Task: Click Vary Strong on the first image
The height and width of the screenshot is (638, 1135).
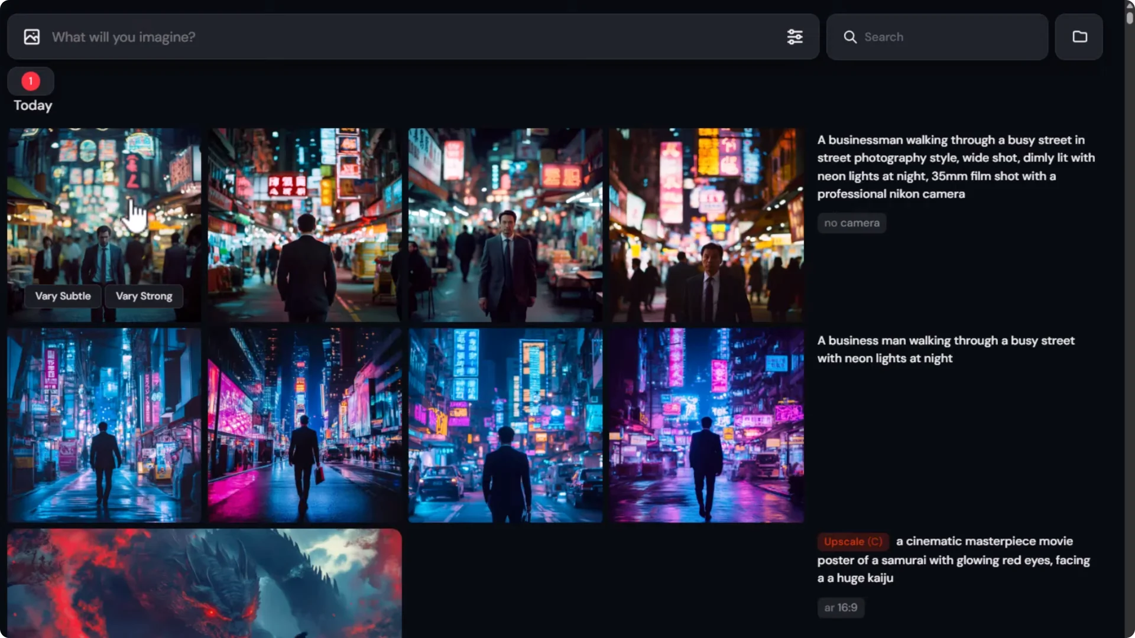Action: 144,296
